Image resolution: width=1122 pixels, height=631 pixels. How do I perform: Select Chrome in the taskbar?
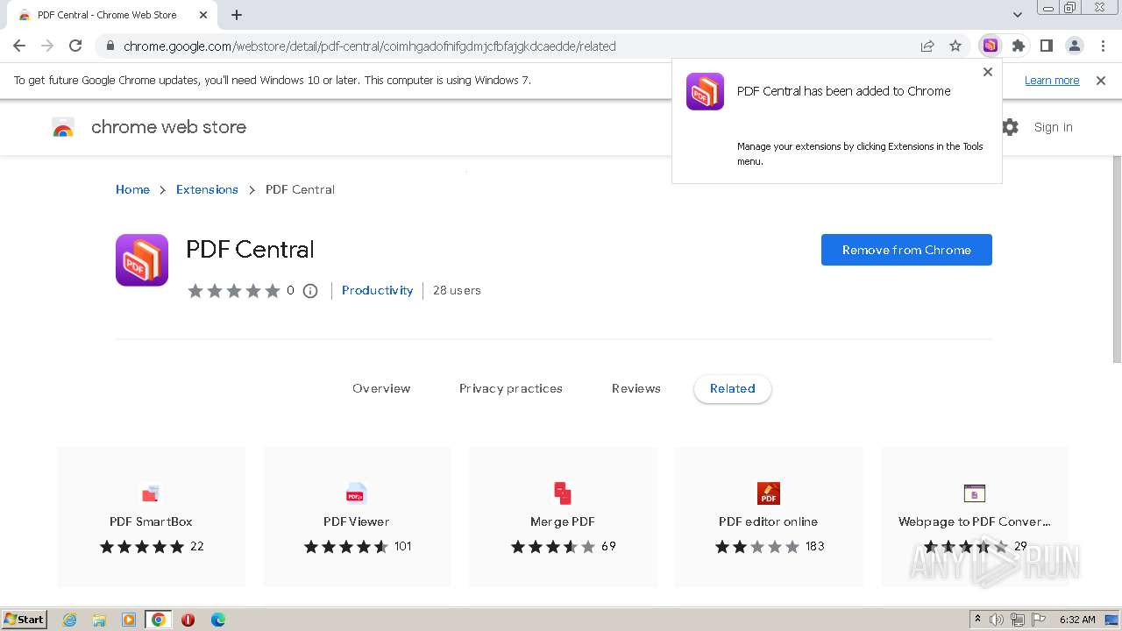pos(159,620)
